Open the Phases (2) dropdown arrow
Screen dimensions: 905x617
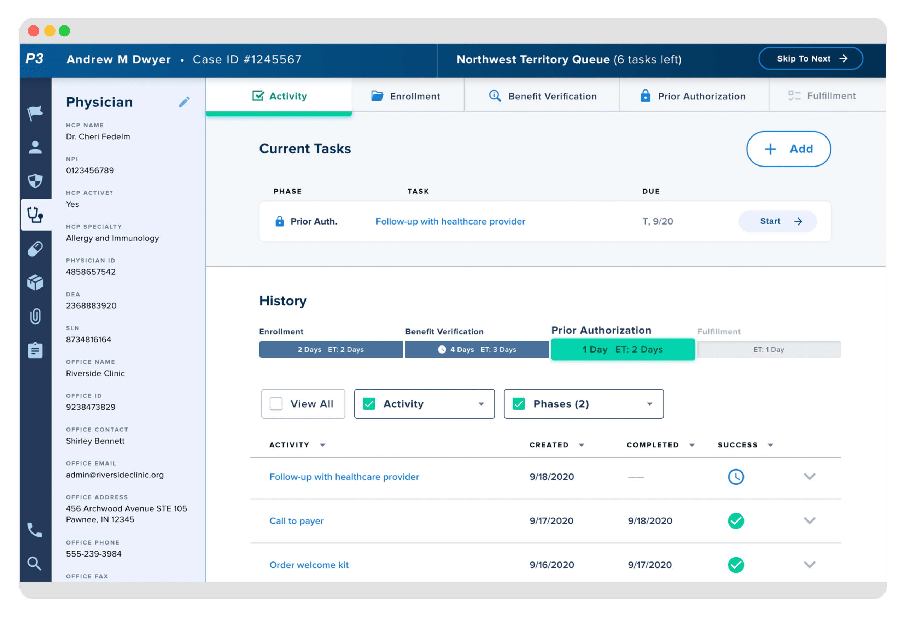pos(649,404)
